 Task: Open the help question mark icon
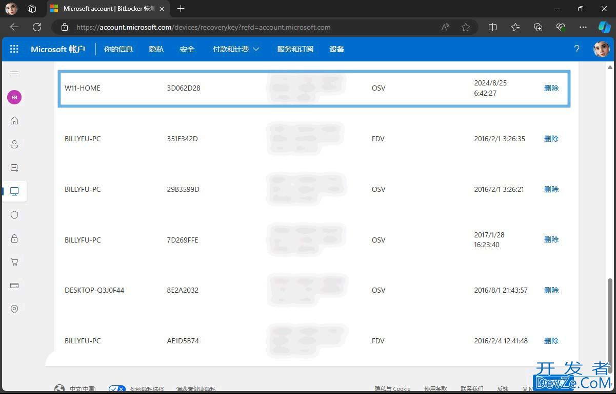coord(577,49)
